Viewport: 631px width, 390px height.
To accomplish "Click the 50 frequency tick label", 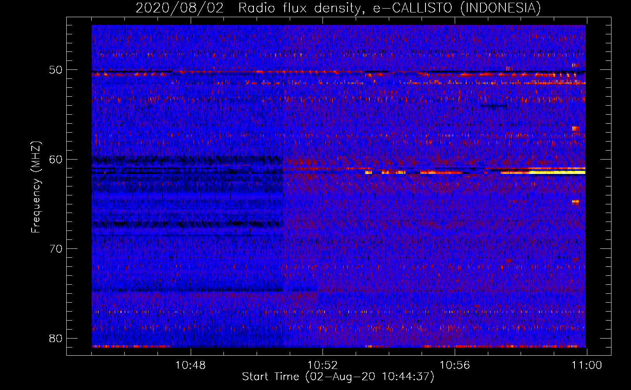I will pos(56,70).
